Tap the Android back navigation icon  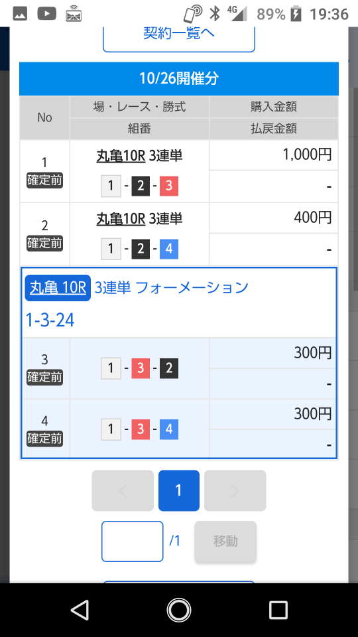80,610
